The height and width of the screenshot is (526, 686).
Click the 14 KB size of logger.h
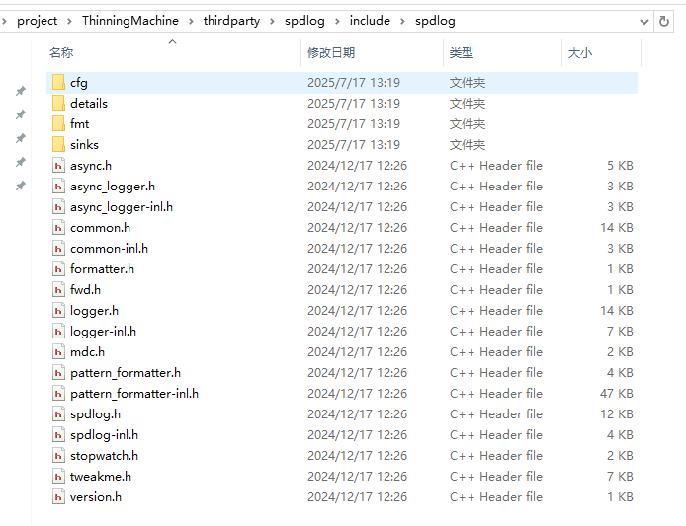point(617,311)
